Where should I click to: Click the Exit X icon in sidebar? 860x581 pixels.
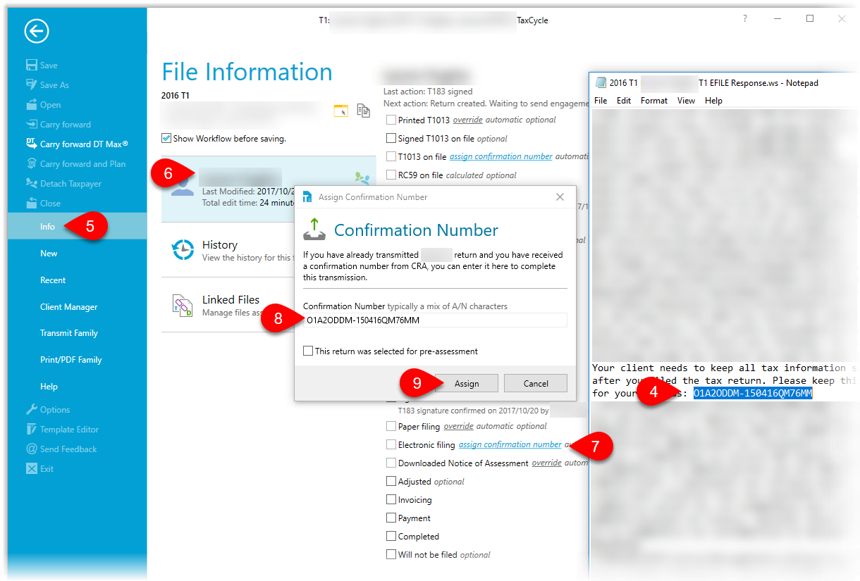pos(31,468)
